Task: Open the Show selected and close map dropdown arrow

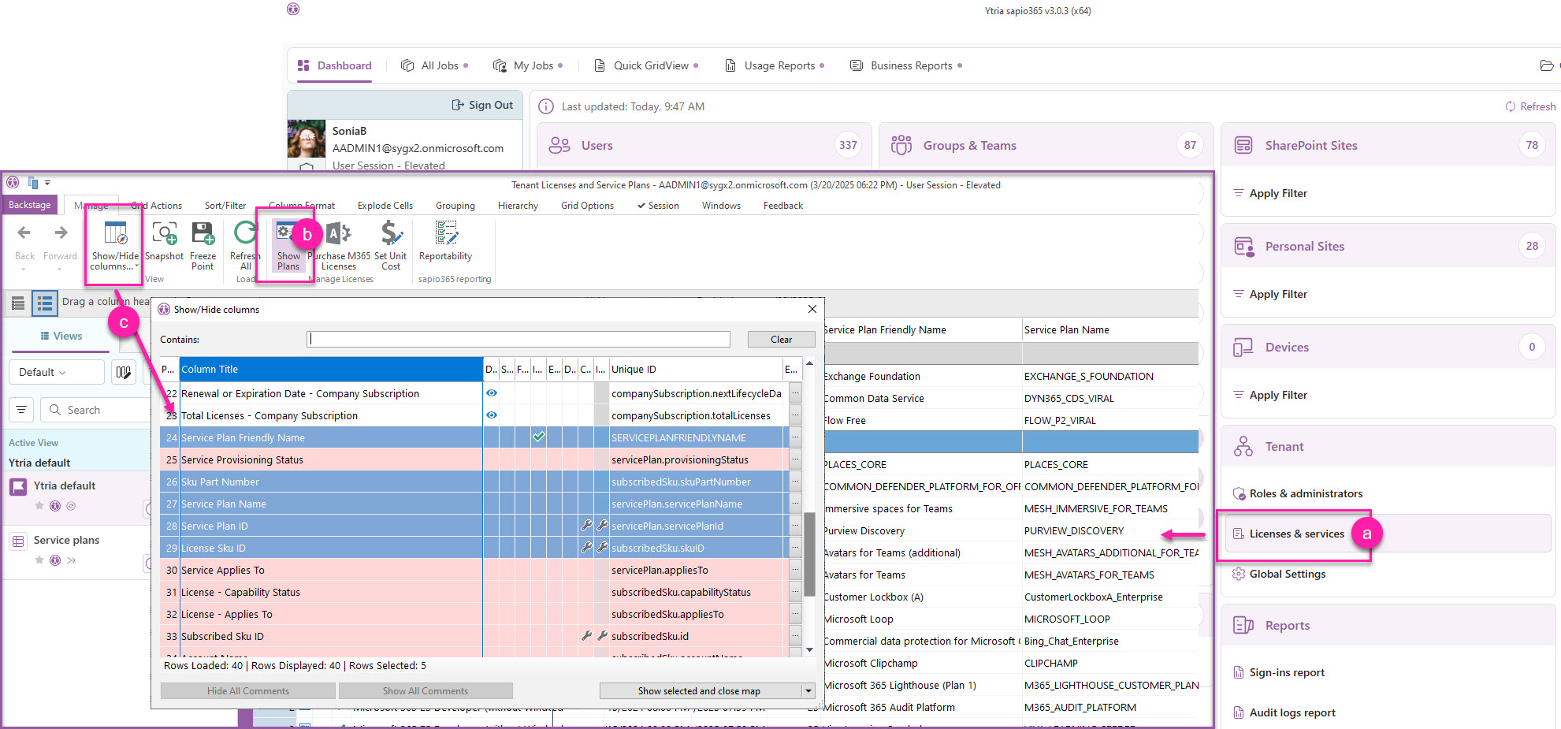Action: [x=808, y=691]
